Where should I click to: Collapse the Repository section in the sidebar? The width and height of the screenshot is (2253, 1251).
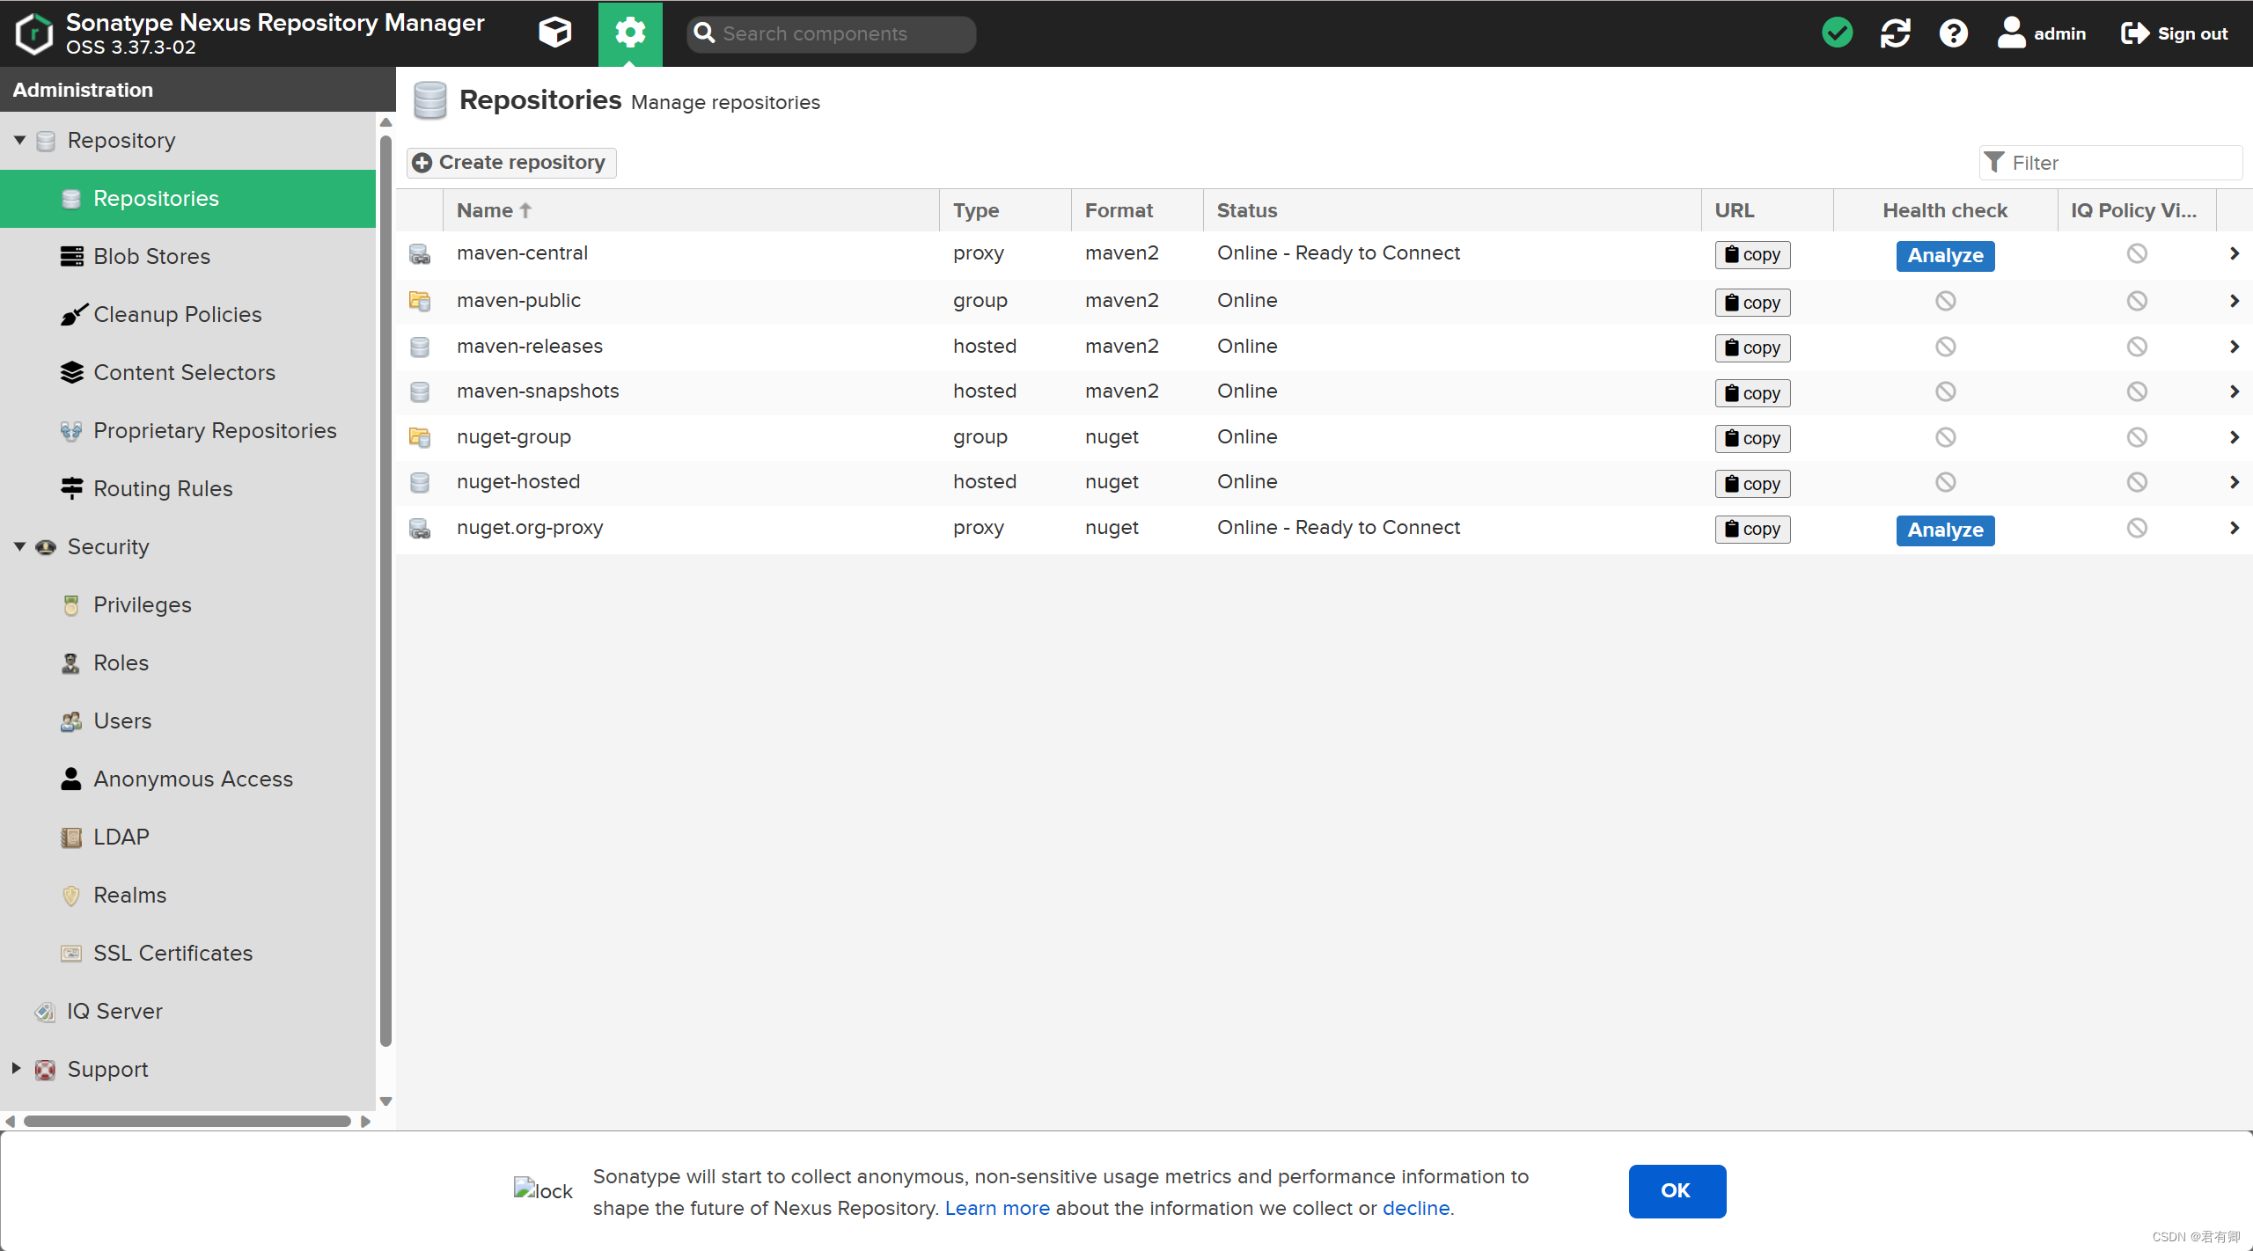coord(18,140)
